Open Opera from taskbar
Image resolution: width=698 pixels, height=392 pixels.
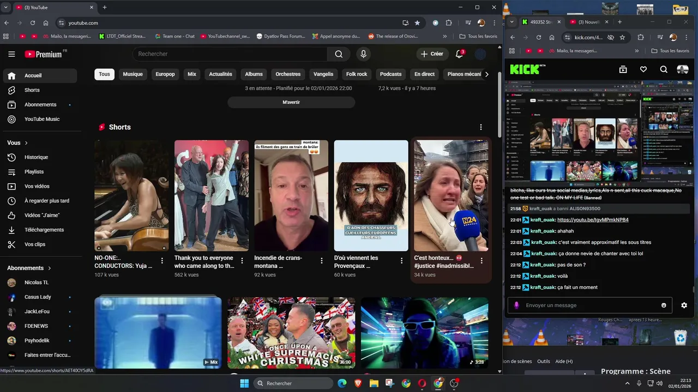pos(422,383)
